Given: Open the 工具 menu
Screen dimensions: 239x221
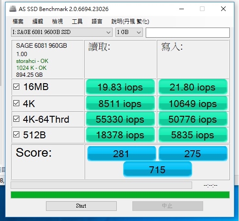Looking at the screenshot, I should point(77,21).
